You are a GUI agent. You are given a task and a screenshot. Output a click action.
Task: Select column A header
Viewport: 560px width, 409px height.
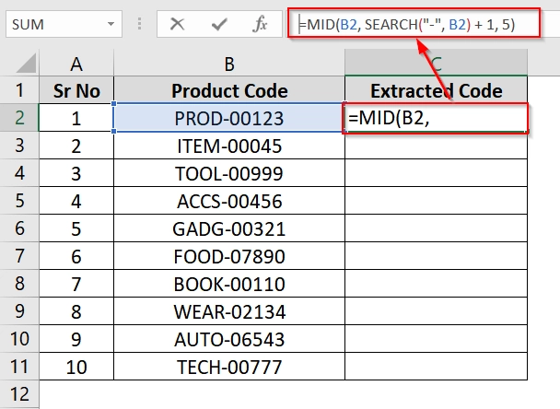tap(76, 64)
